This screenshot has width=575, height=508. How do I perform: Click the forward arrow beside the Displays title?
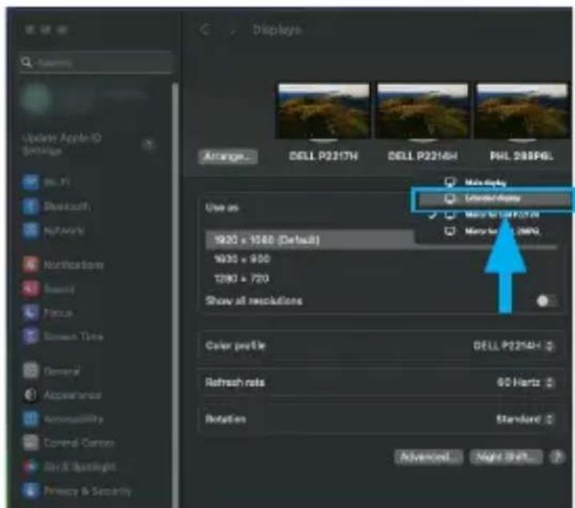pos(232,30)
